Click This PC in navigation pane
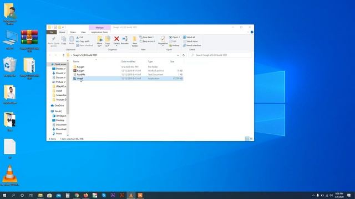355x199 pixels. [57, 112]
